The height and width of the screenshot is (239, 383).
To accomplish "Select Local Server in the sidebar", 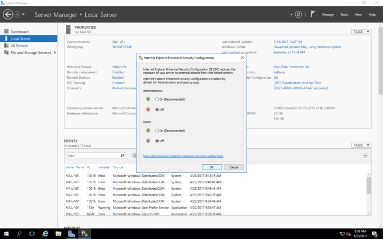I will tap(28, 38).
